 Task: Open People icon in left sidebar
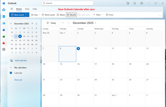click(4, 23)
